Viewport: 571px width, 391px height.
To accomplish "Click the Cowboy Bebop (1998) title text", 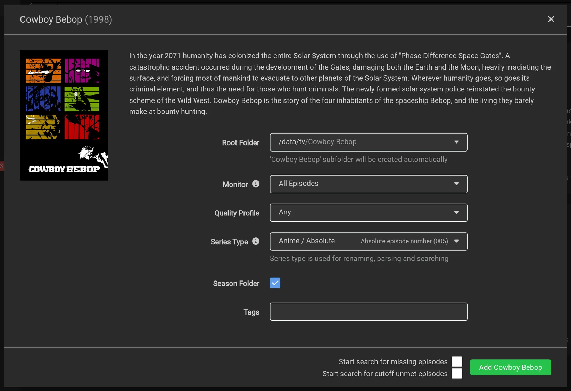I will (x=66, y=19).
